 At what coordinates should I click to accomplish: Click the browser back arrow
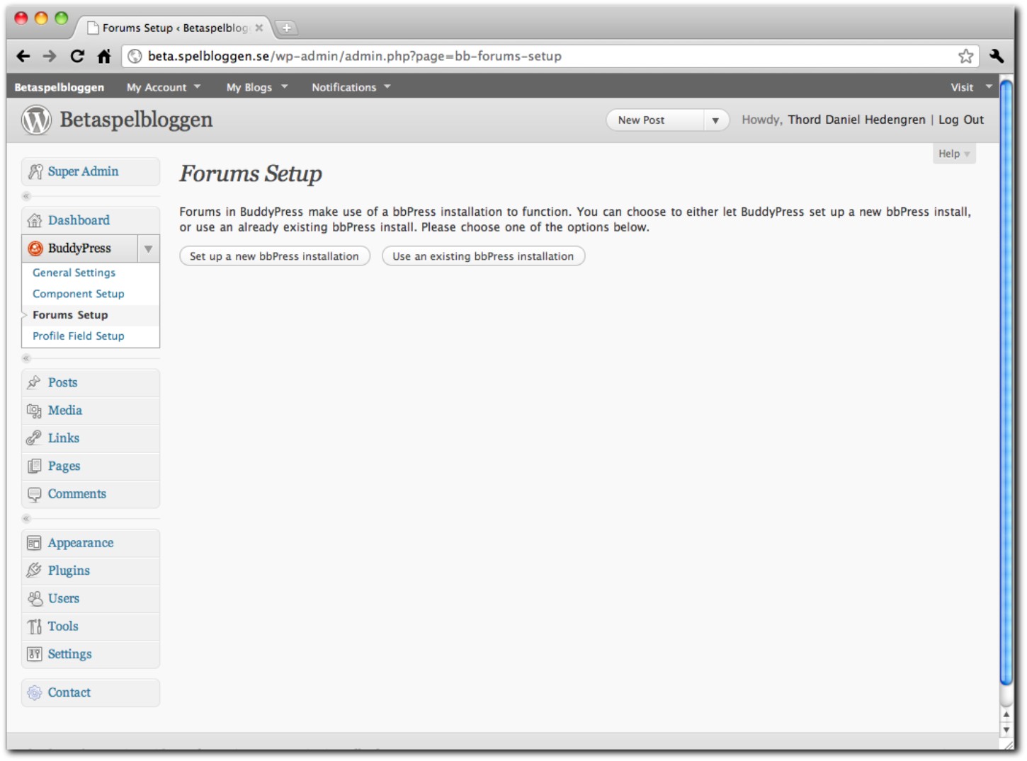coord(23,56)
